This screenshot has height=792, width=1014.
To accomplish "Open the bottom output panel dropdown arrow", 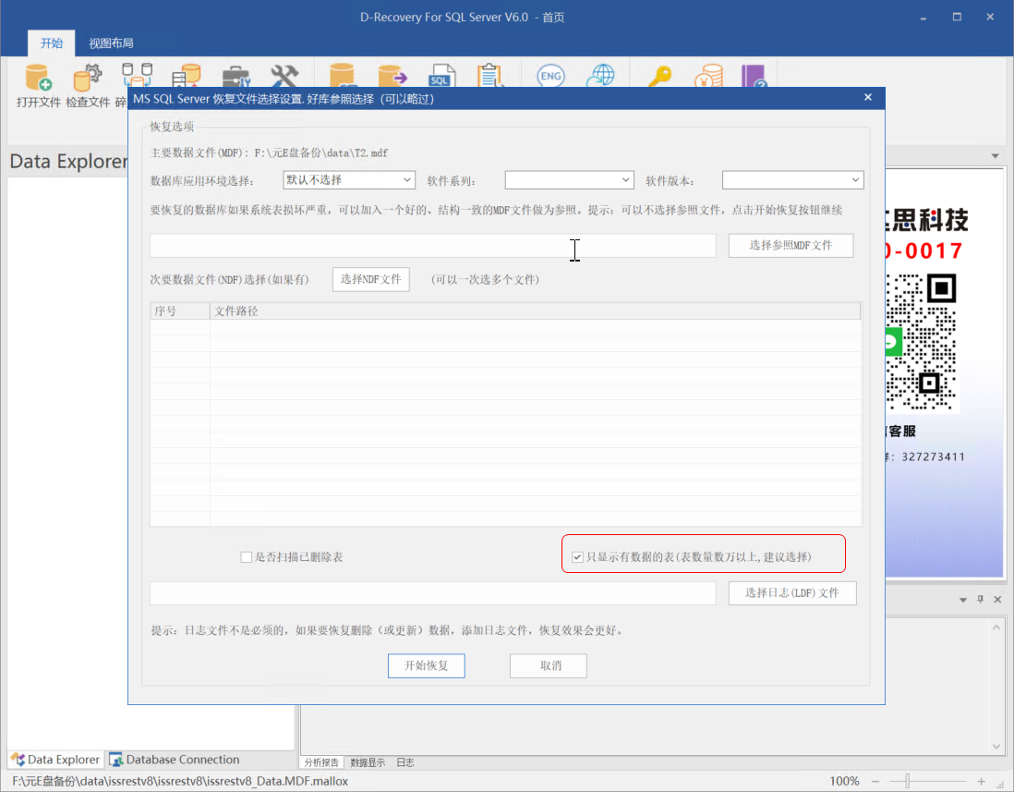I will (x=963, y=600).
